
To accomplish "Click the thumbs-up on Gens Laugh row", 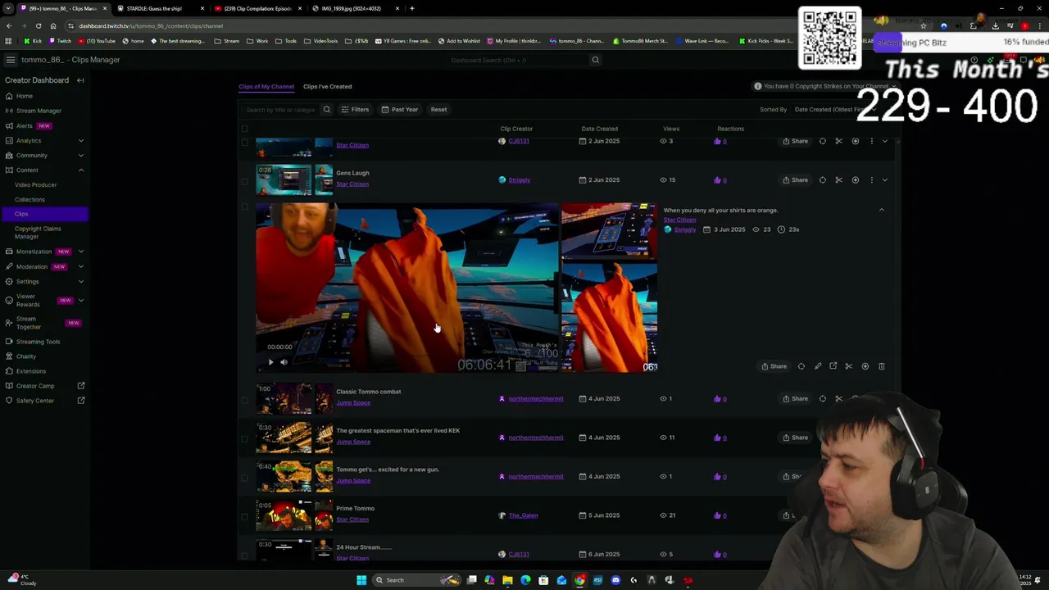I will point(718,180).
